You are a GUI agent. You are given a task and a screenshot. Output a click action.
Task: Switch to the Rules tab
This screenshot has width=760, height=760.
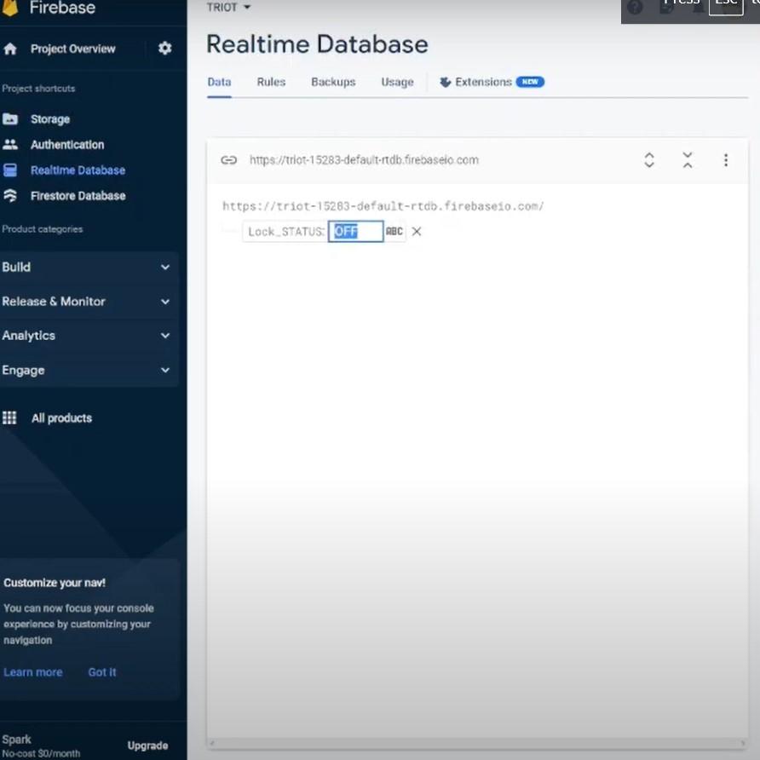point(271,82)
